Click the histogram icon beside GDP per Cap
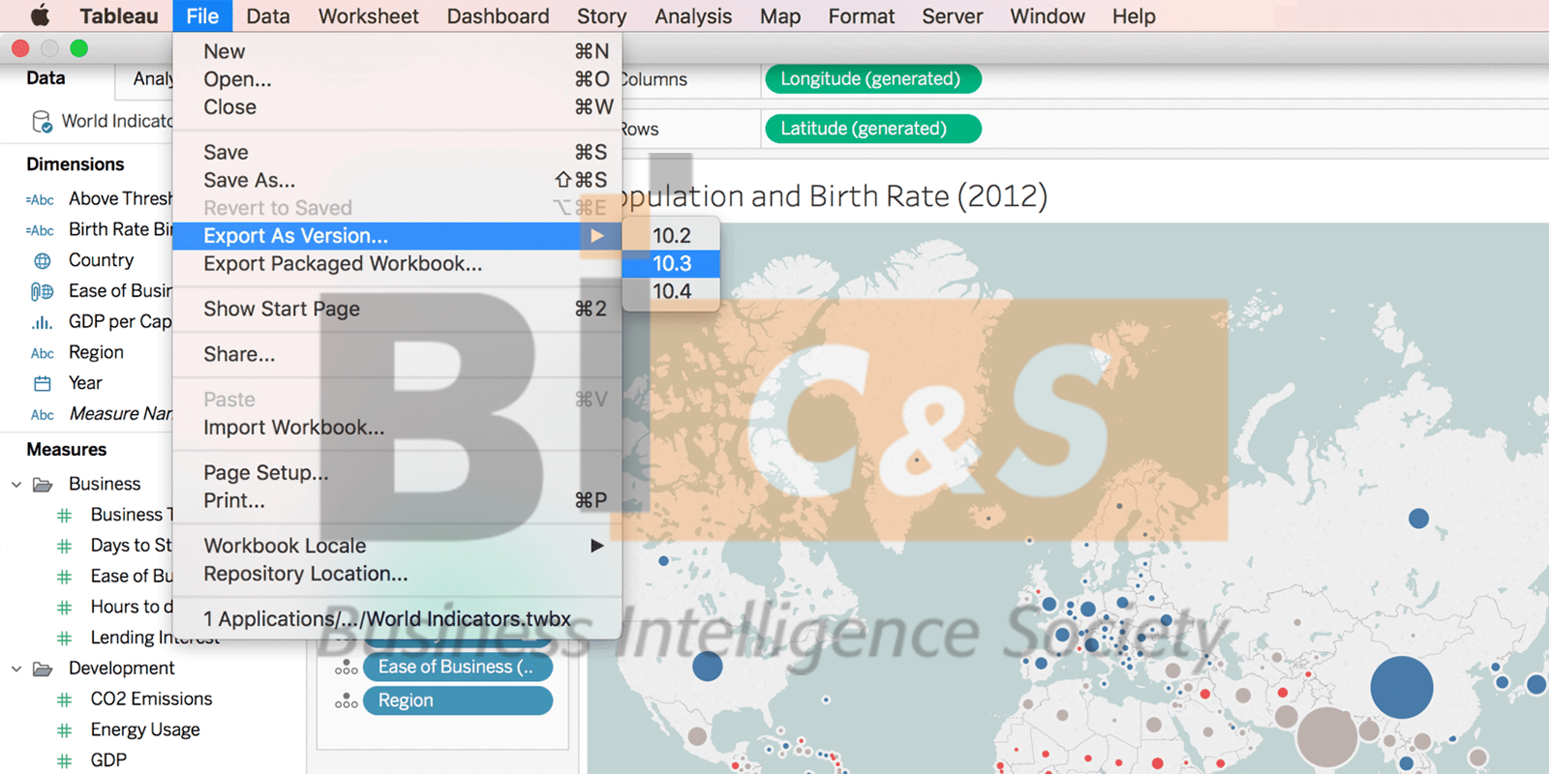Viewport: 1549px width, 774px height. coord(43,322)
